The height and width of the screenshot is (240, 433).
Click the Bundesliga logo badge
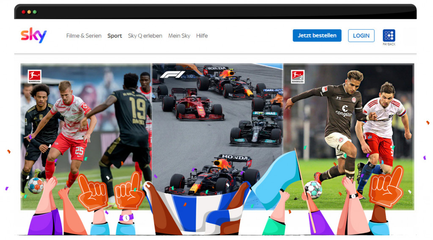click(x=34, y=76)
